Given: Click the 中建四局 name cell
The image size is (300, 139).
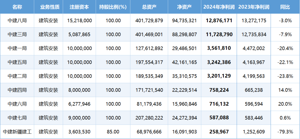Looking at the screenshot, I should click(17, 90).
